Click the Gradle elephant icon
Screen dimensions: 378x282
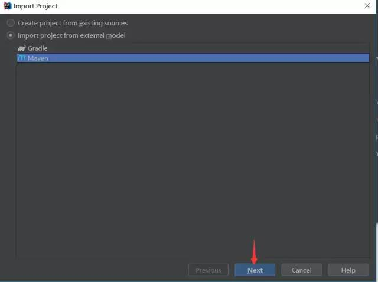tap(22, 48)
